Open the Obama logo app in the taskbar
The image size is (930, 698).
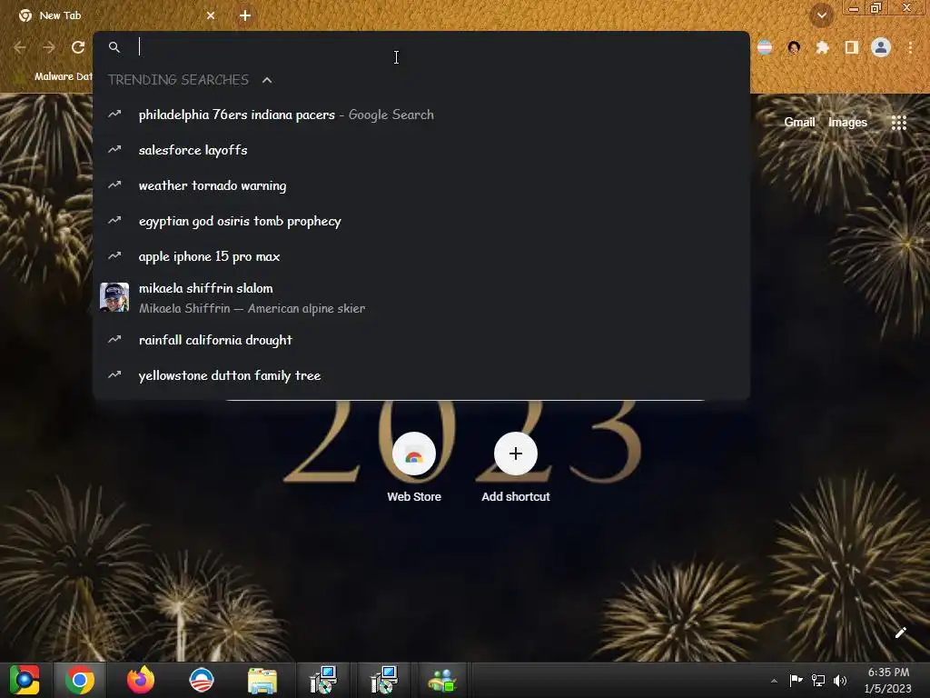(202, 680)
